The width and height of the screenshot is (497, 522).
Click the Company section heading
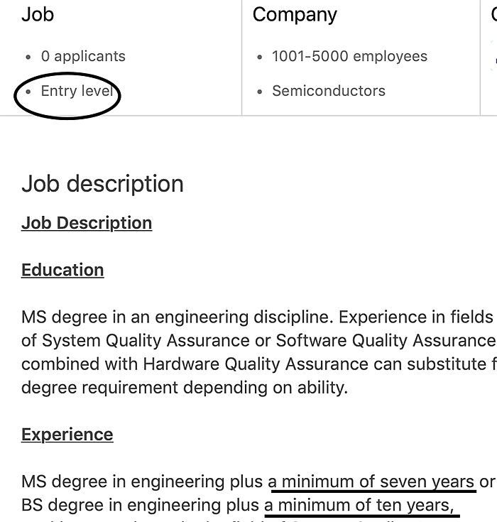(295, 14)
